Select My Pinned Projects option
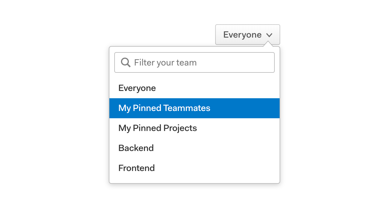 point(194,128)
